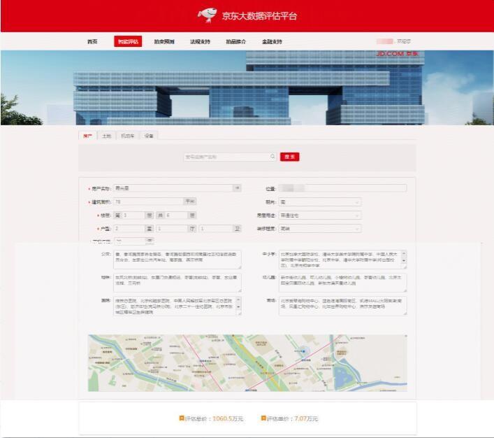This screenshot has width=494, height=438.
Task: Switch to the 机动车 tab
Action: pos(128,136)
